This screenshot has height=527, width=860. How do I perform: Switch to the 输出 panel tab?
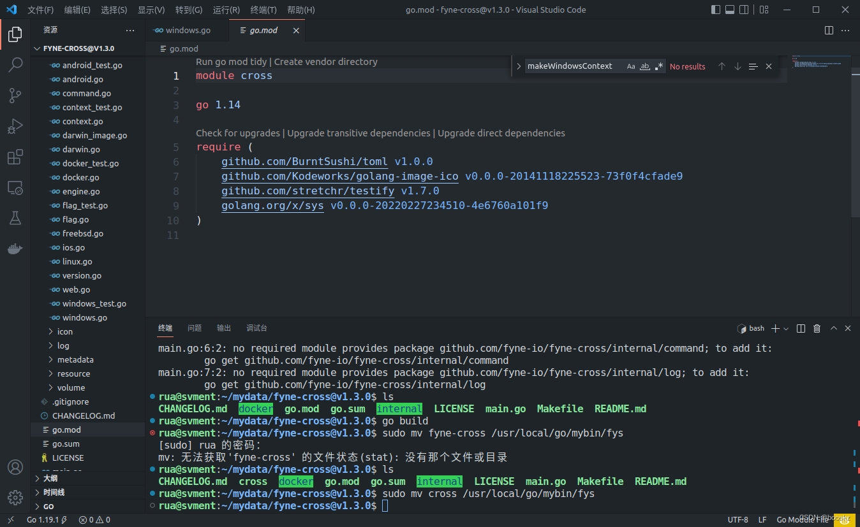(224, 328)
